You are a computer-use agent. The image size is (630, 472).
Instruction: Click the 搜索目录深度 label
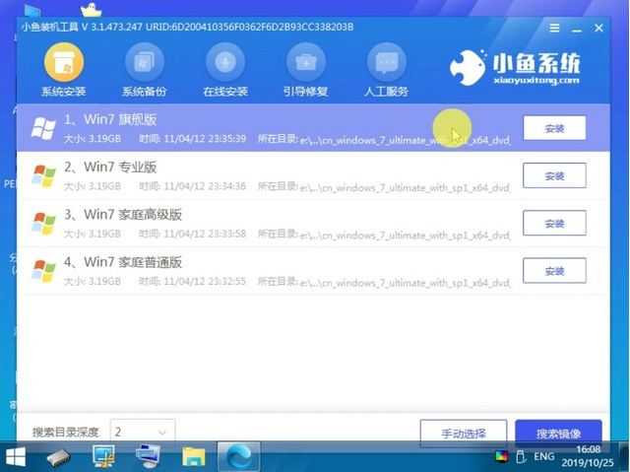click(x=66, y=433)
